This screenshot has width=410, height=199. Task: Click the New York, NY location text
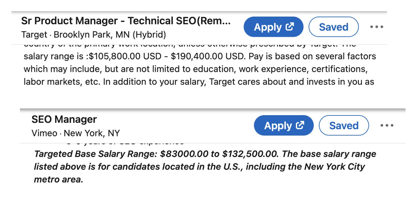[92, 133]
